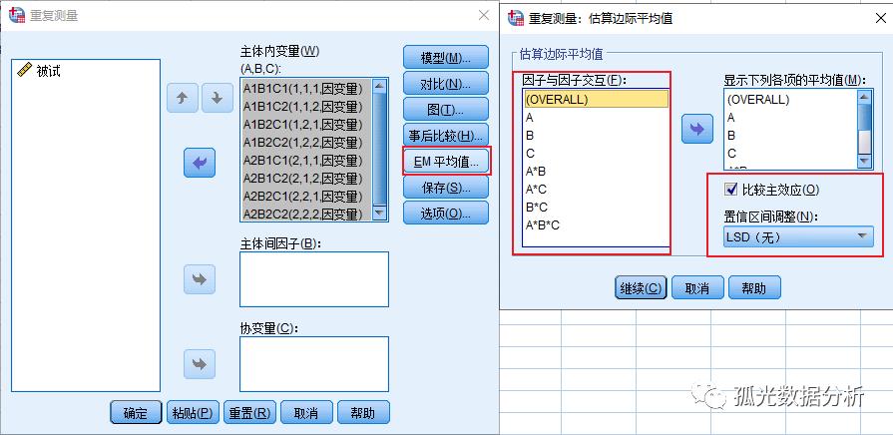Toggle the 比较主效应 checkbox
Viewport: 893px width, 435px height.
(730, 190)
